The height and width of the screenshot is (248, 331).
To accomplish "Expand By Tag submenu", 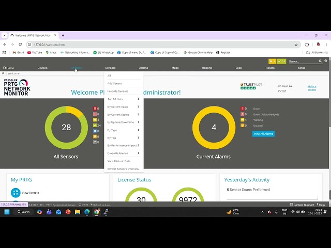I will click(124, 138).
